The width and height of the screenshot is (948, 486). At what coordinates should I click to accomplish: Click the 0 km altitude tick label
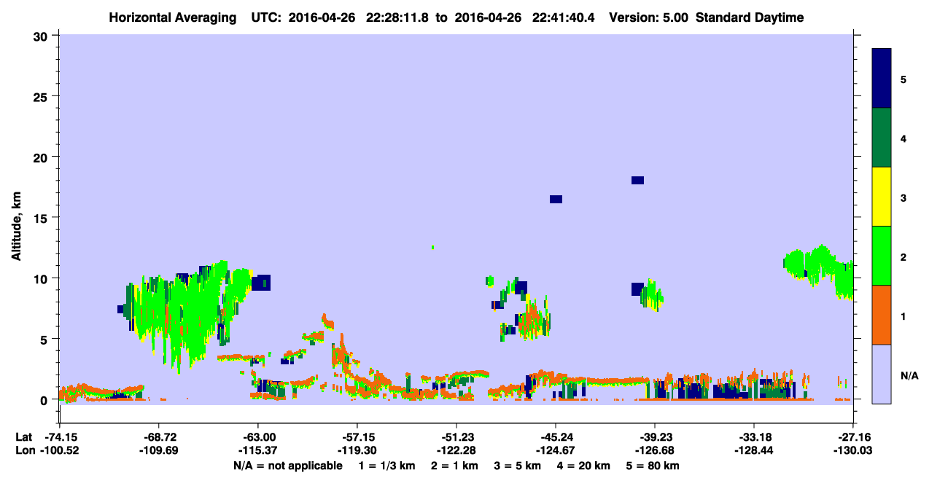point(45,400)
